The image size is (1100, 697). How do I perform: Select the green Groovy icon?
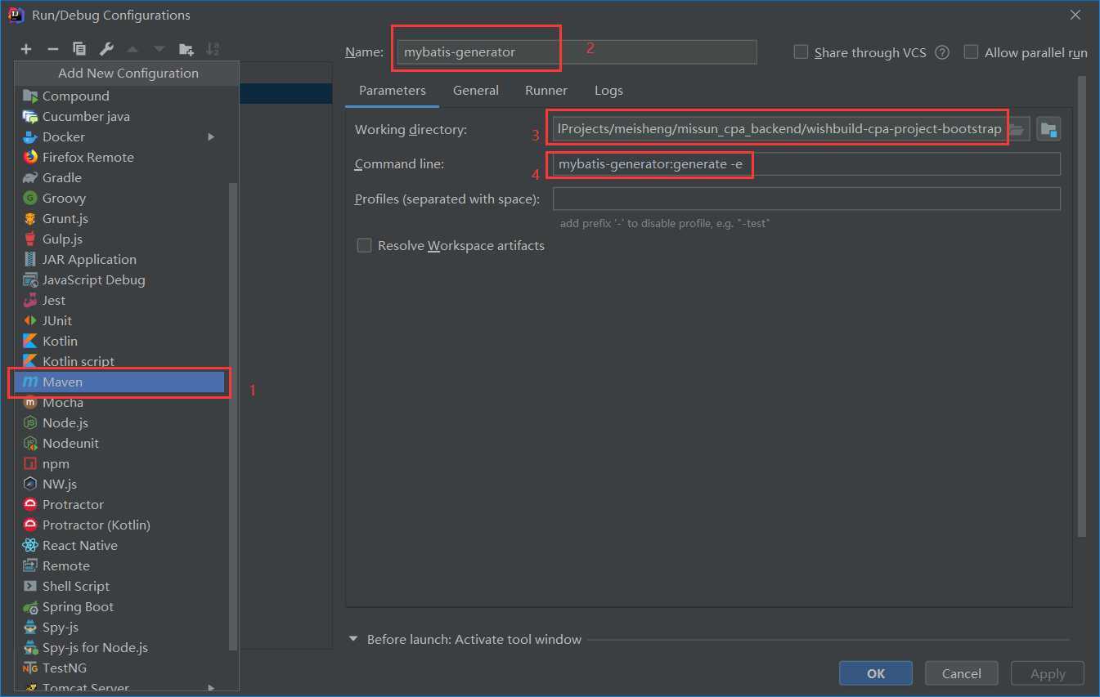pos(30,198)
